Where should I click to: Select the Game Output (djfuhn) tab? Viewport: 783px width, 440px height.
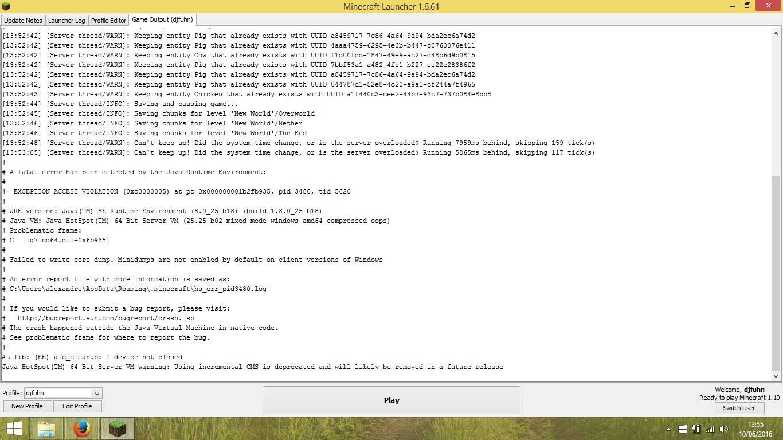coord(162,20)
